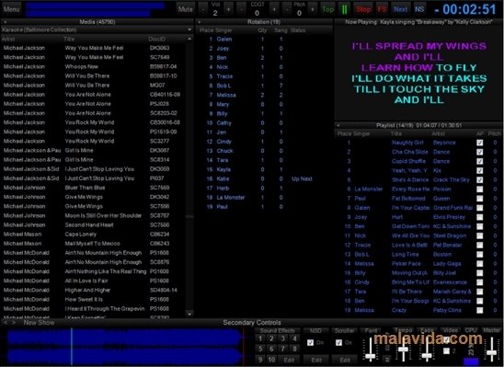
Task: Trigger sound effect button 1
Action: (260, 338)
